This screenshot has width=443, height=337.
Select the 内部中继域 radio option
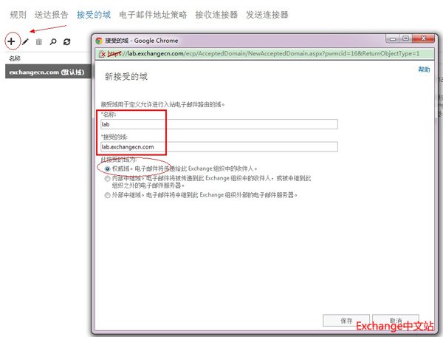(x=108, y=178)
